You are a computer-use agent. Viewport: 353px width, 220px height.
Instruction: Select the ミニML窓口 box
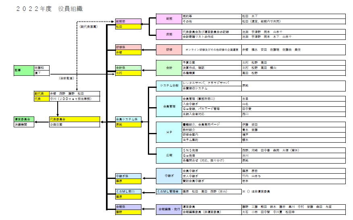(128, 191)
